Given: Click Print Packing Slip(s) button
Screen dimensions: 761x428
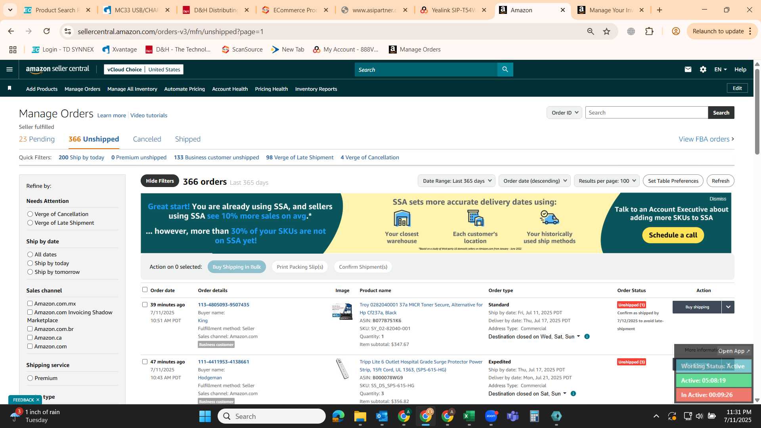Looking at the screenshot, I should point(300,267).
